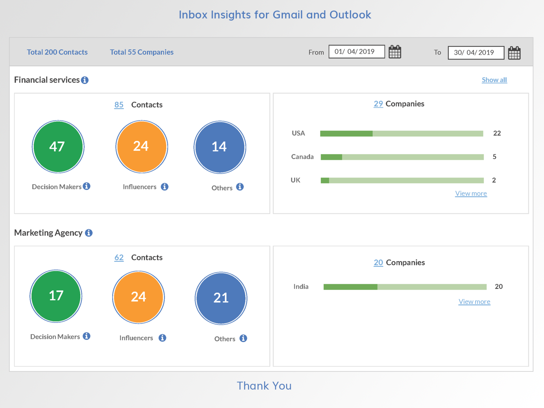Click info icon next to Others in Marketing Agency
The width and height of the screenshot is (544, 408).
(243, 338)
